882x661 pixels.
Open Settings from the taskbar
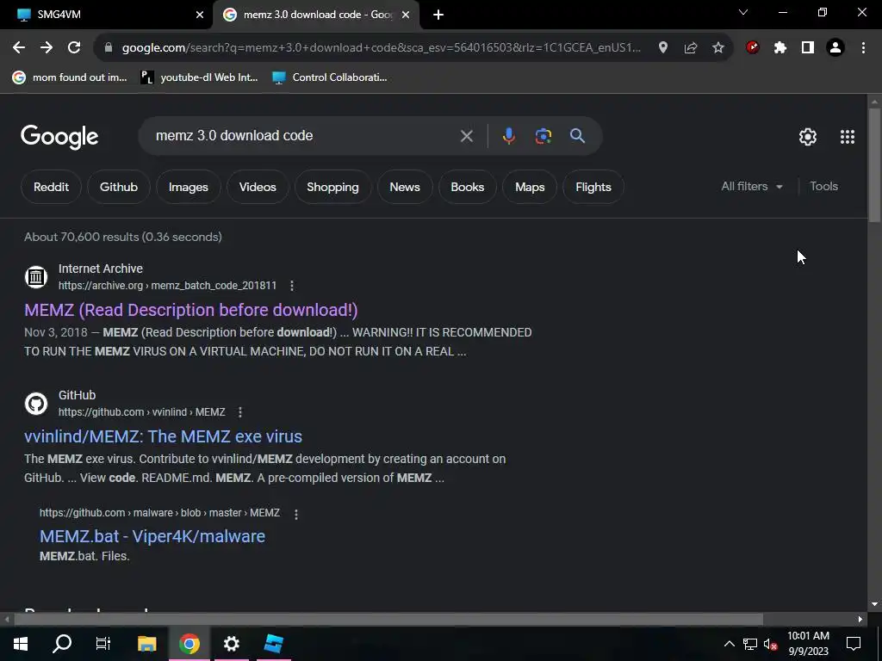click(x=231, y=643)
